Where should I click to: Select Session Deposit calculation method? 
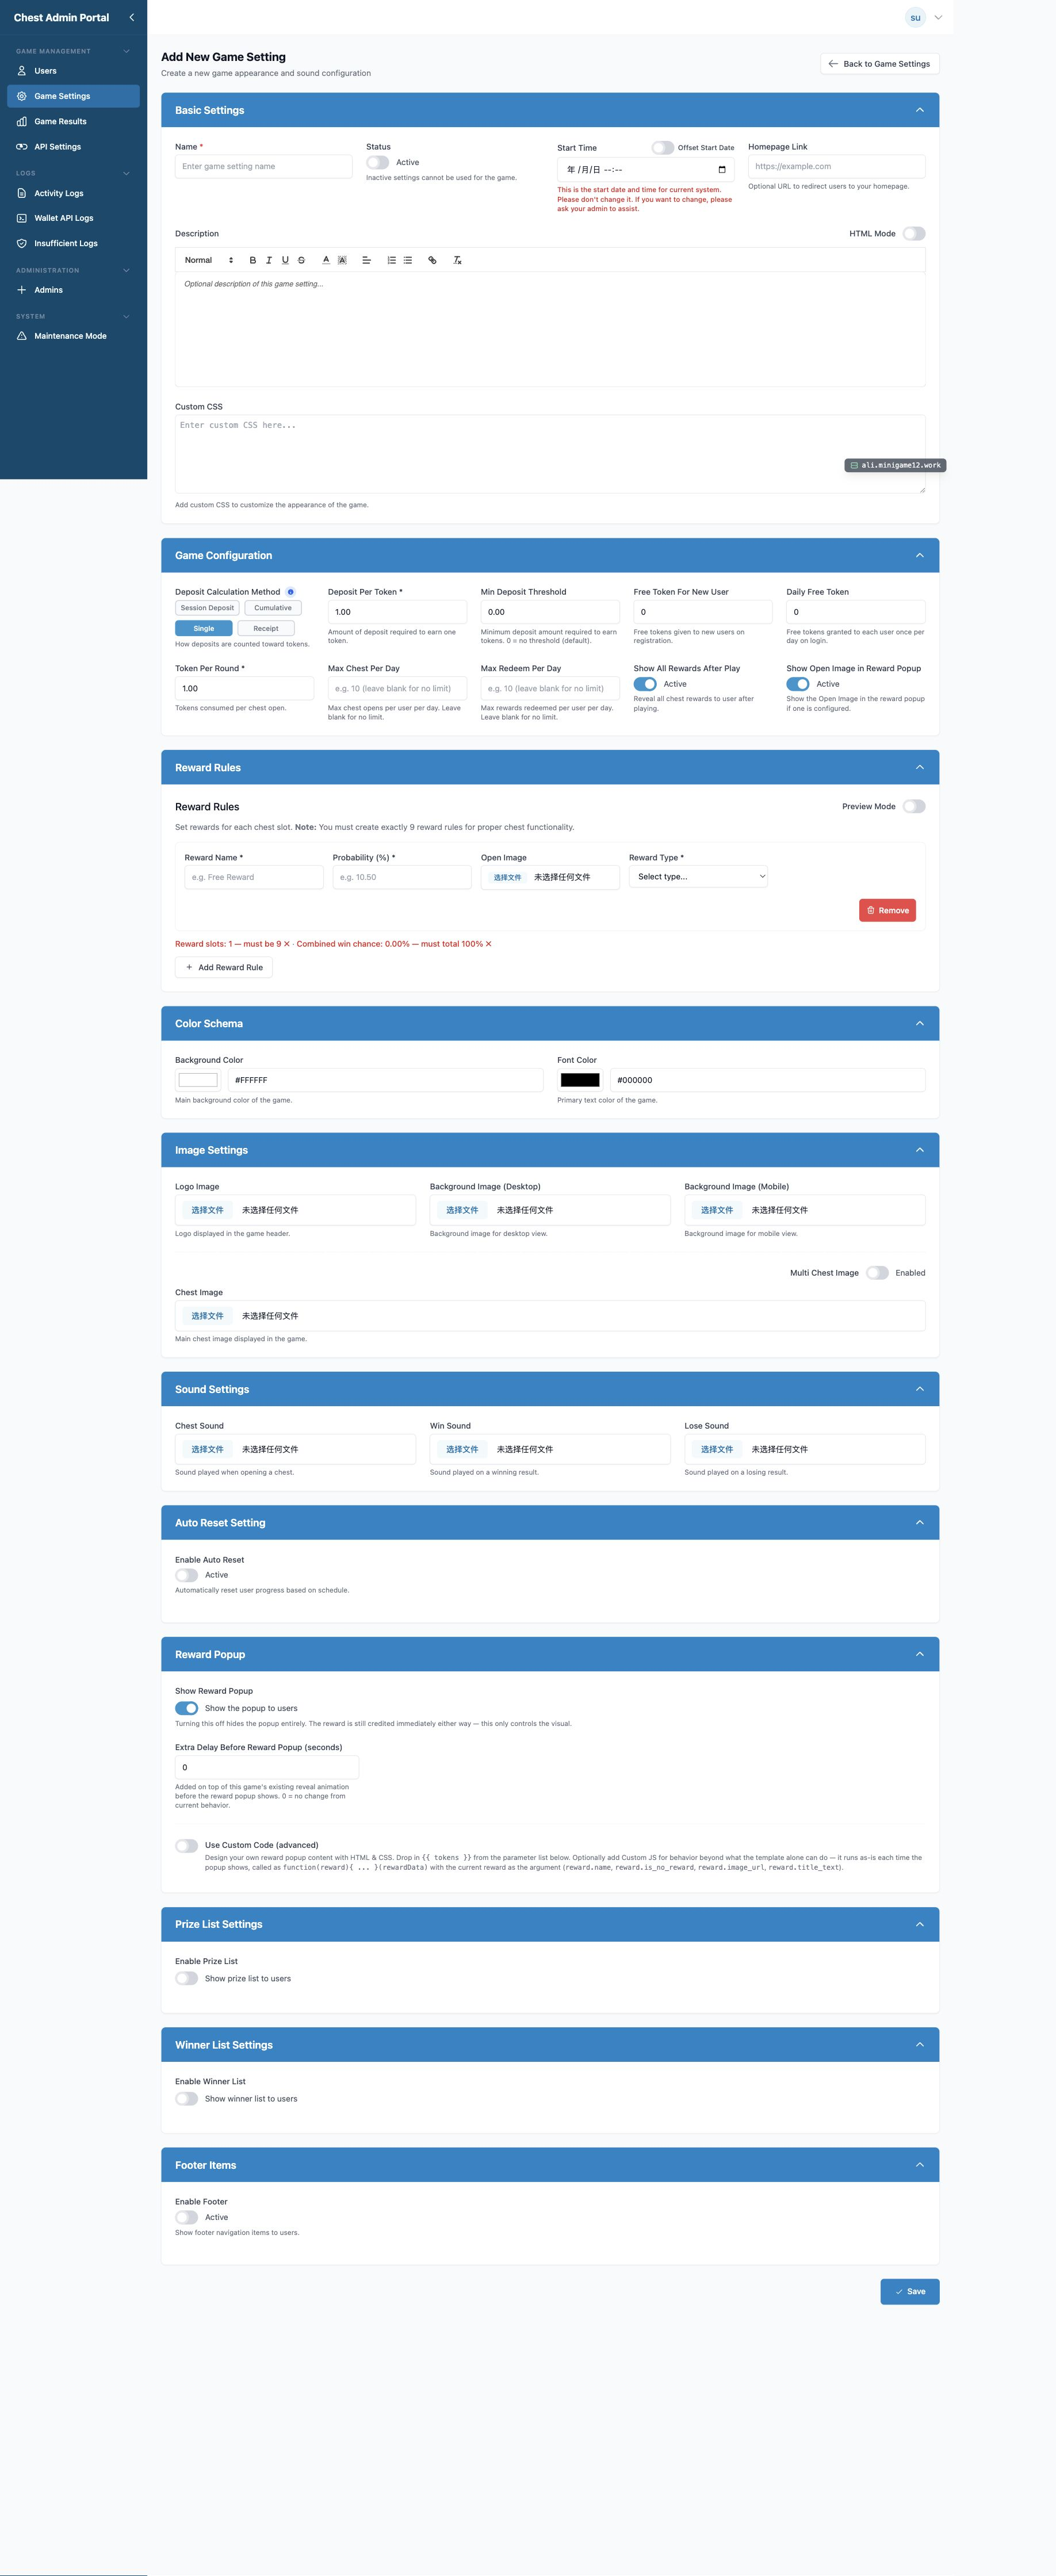coord(207,608)
